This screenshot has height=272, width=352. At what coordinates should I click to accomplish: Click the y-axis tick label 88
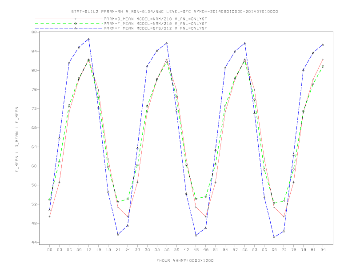coord(35,32)
